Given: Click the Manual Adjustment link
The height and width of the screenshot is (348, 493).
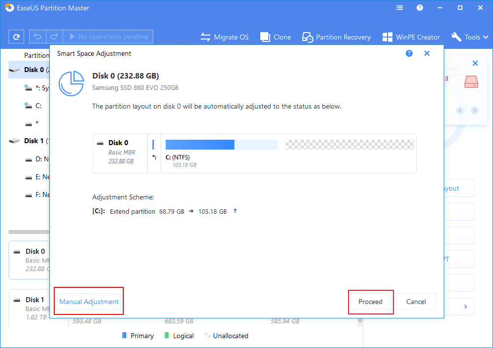Looking at the screenshot, I should 89,302.
